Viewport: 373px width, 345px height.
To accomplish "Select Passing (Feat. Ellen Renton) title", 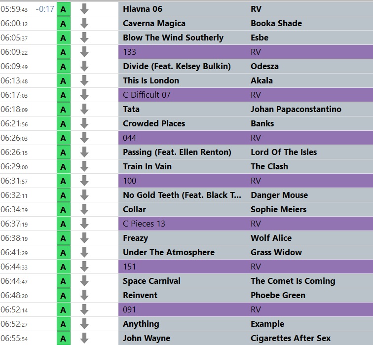I will coord(177,153).
